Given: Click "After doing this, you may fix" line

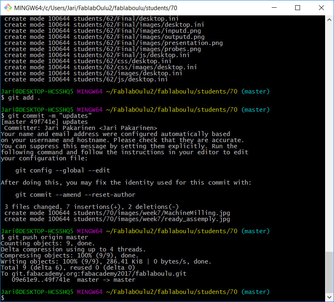Looking at the screenshot, I should 126,183.
